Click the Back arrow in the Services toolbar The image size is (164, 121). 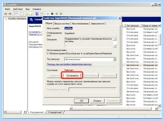(x=6, y=14)
